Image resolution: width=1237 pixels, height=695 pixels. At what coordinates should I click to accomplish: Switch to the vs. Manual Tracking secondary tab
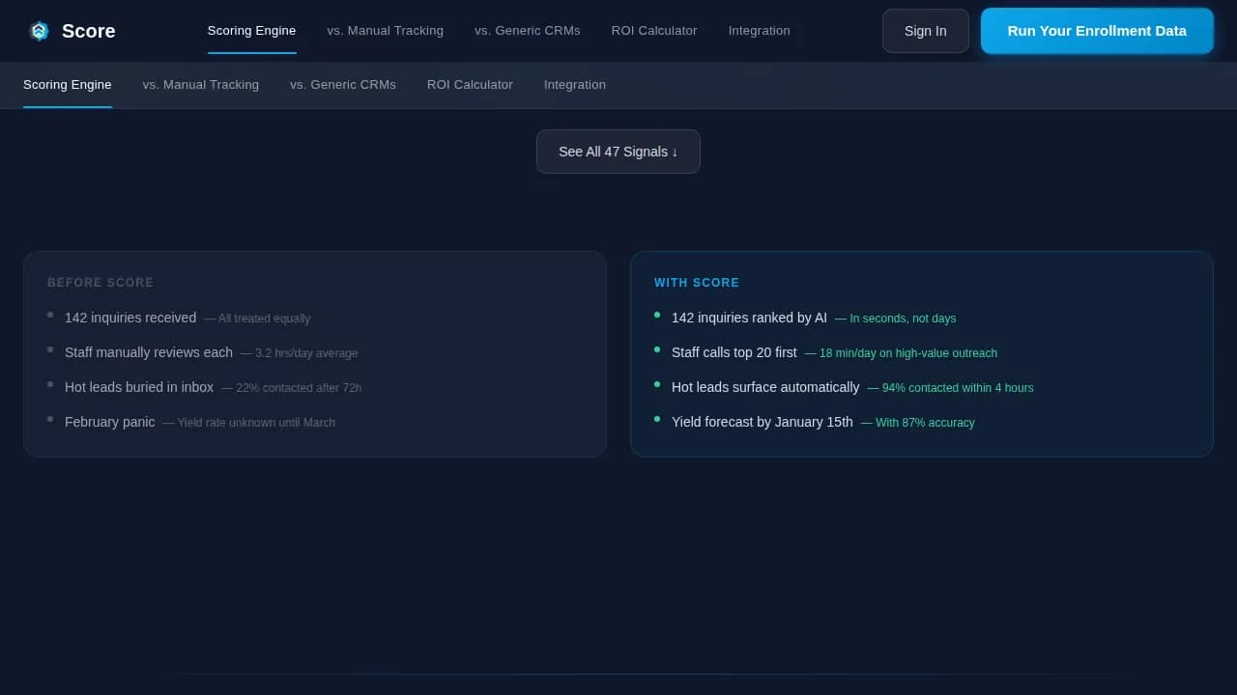200,84
